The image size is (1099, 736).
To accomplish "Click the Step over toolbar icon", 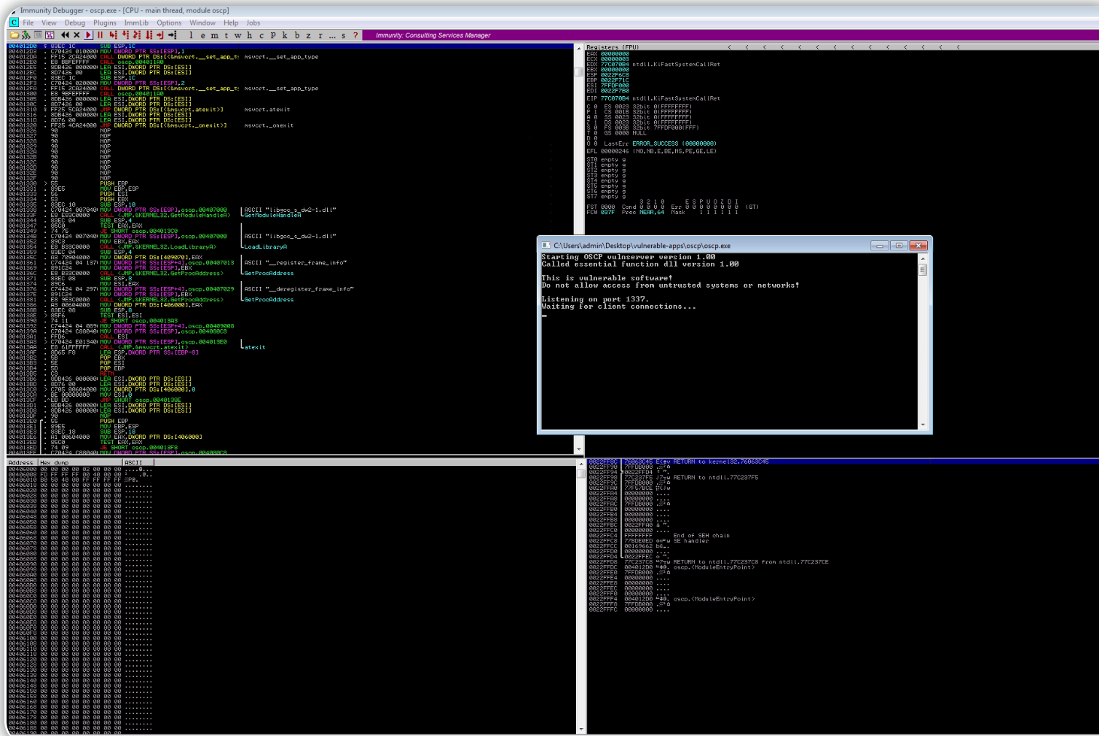I will click(125, 35).
